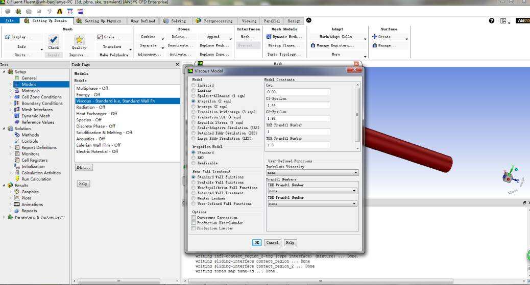Collapse the ribbon with the arrow icon
The height and width of the screenshot is (285, 530).
308,20
